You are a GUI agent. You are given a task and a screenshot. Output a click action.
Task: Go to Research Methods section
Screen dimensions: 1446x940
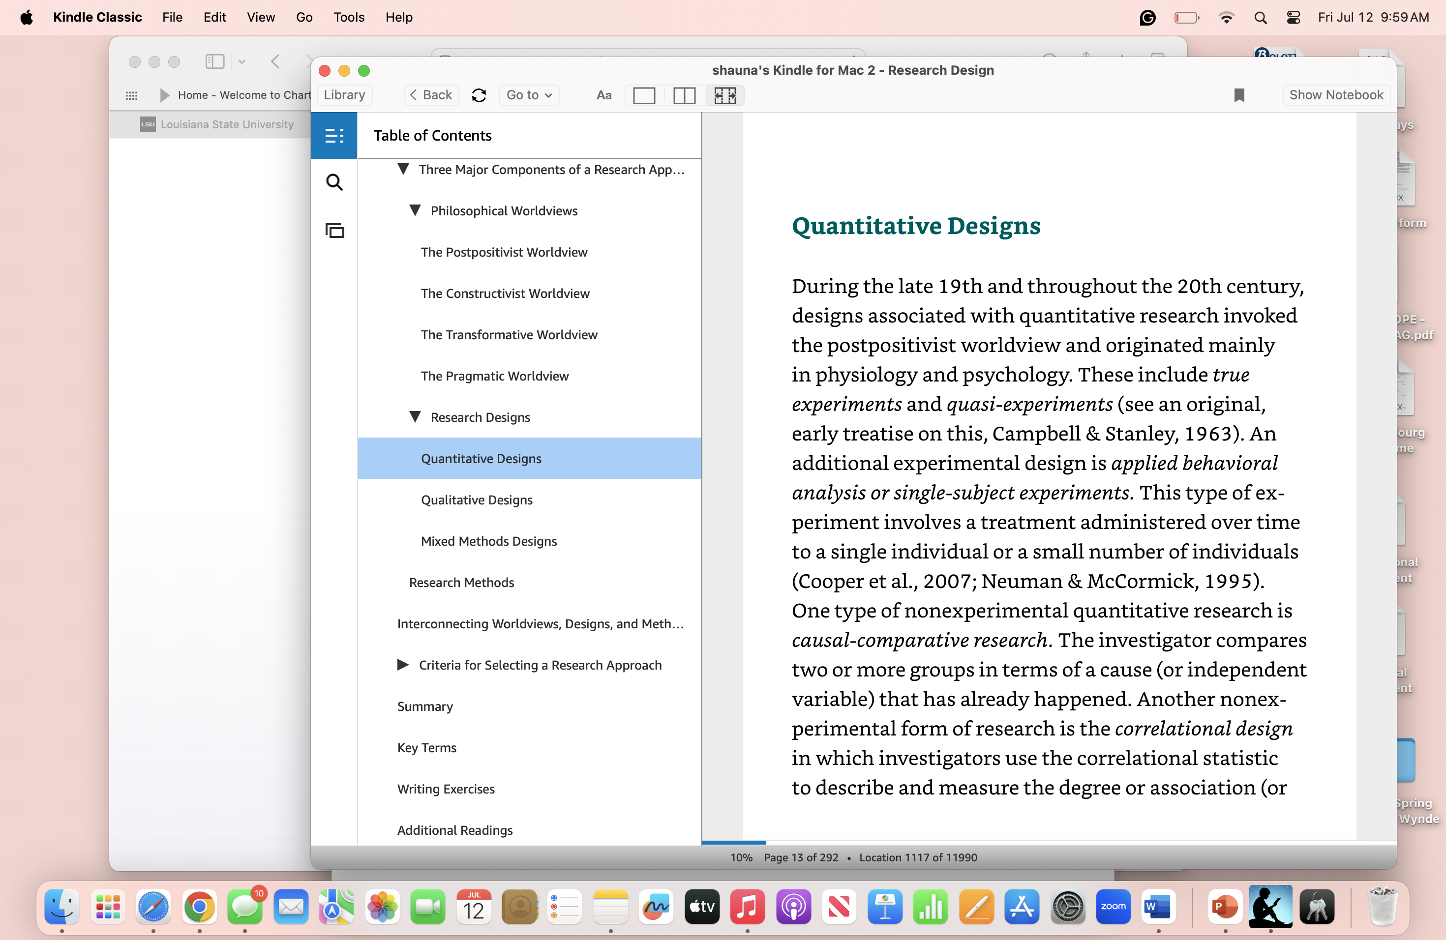point(461,583)
